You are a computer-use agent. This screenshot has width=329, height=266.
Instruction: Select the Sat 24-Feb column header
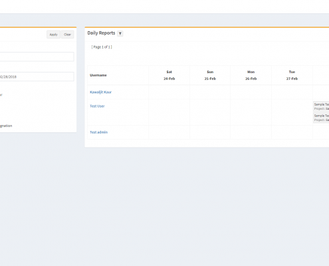pos(169,75)
